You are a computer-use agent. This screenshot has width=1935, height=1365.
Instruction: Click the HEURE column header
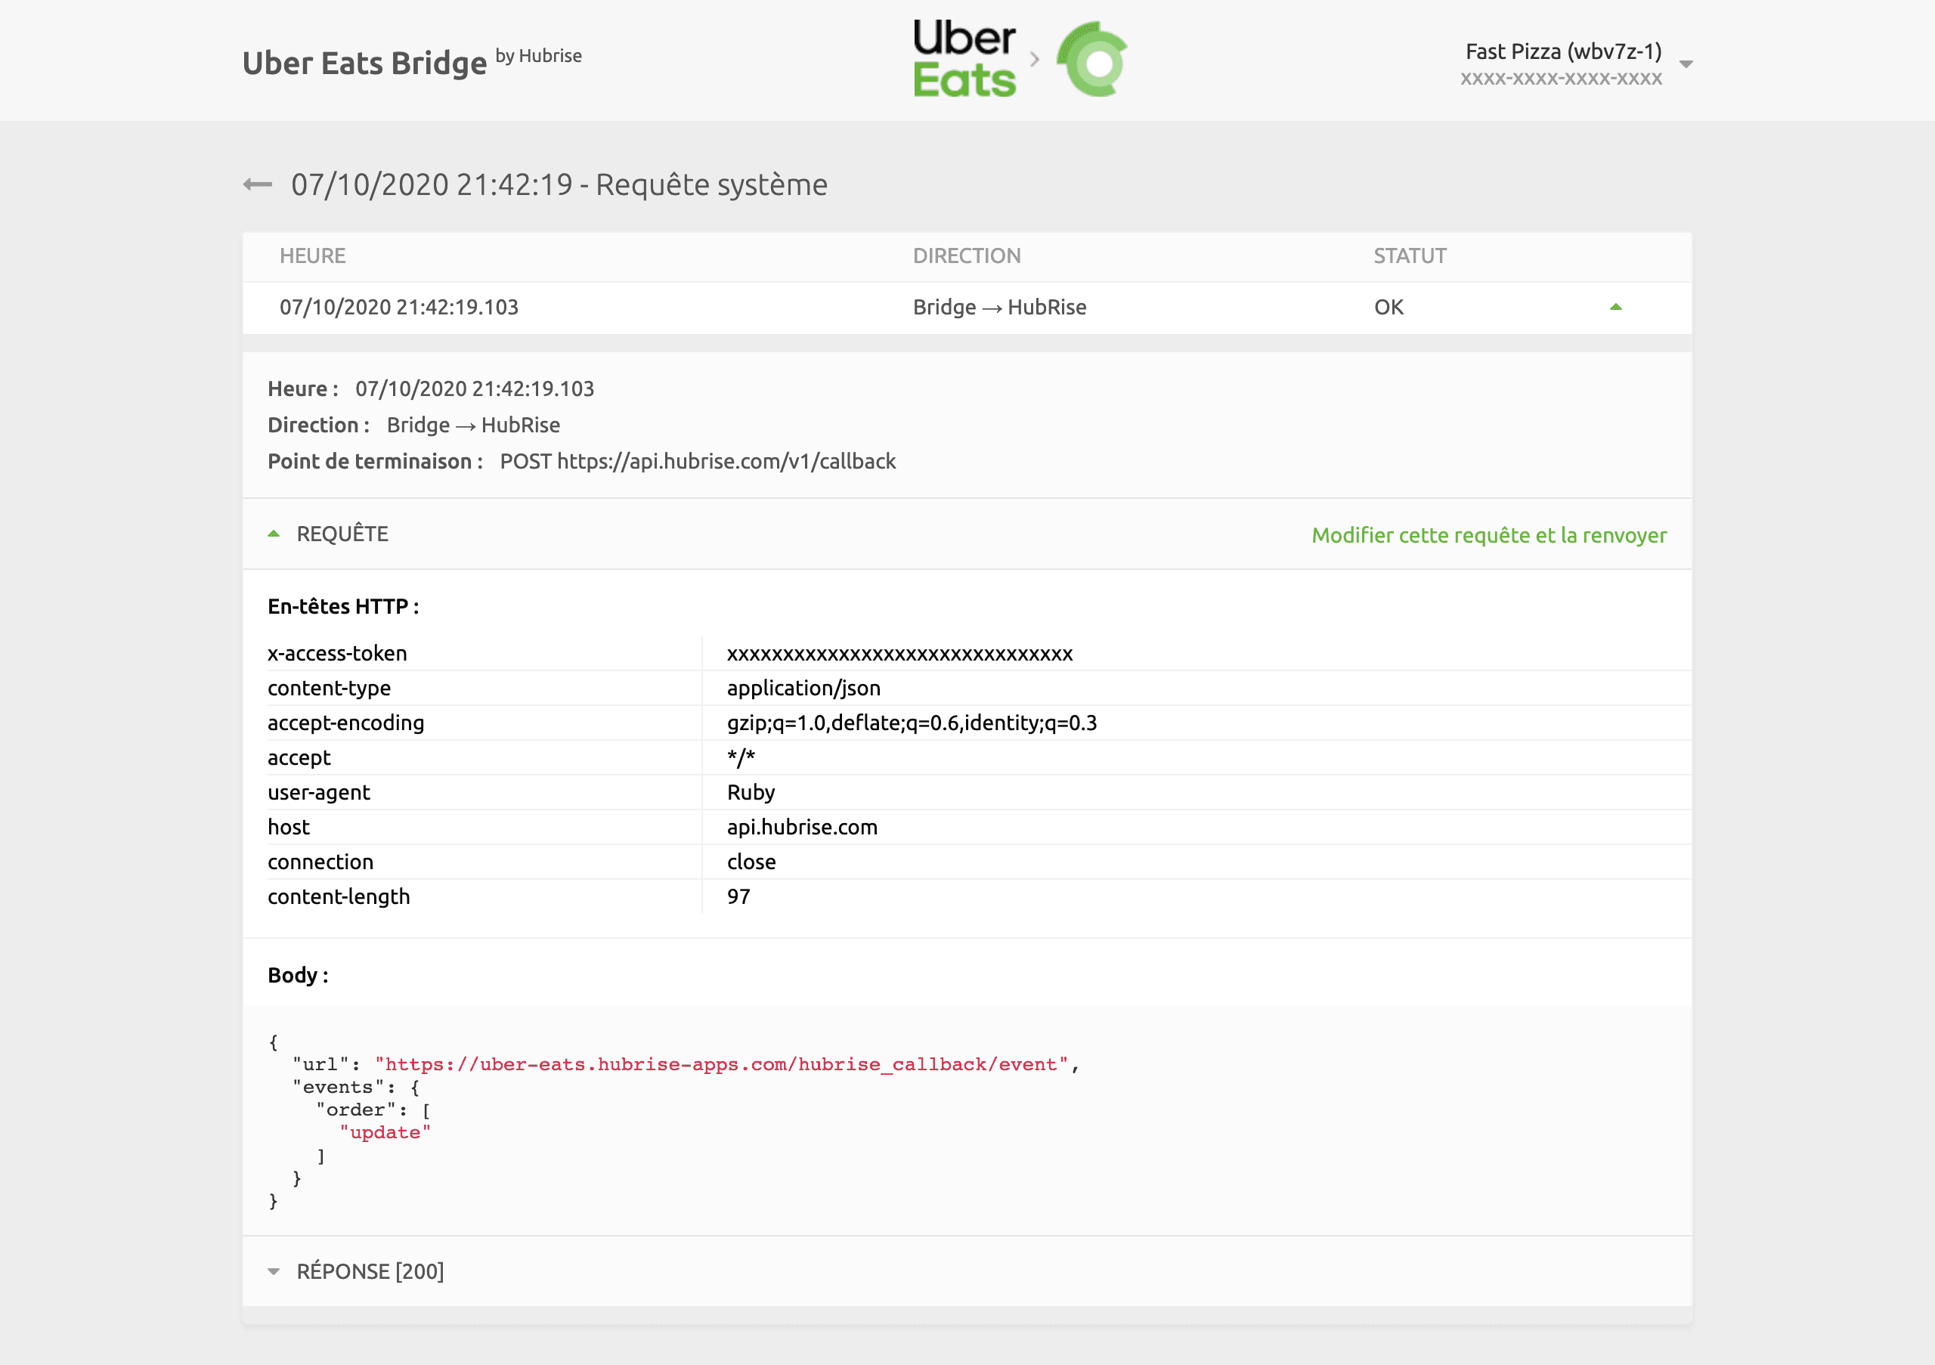pyautogui.click(x=313, y=256)
